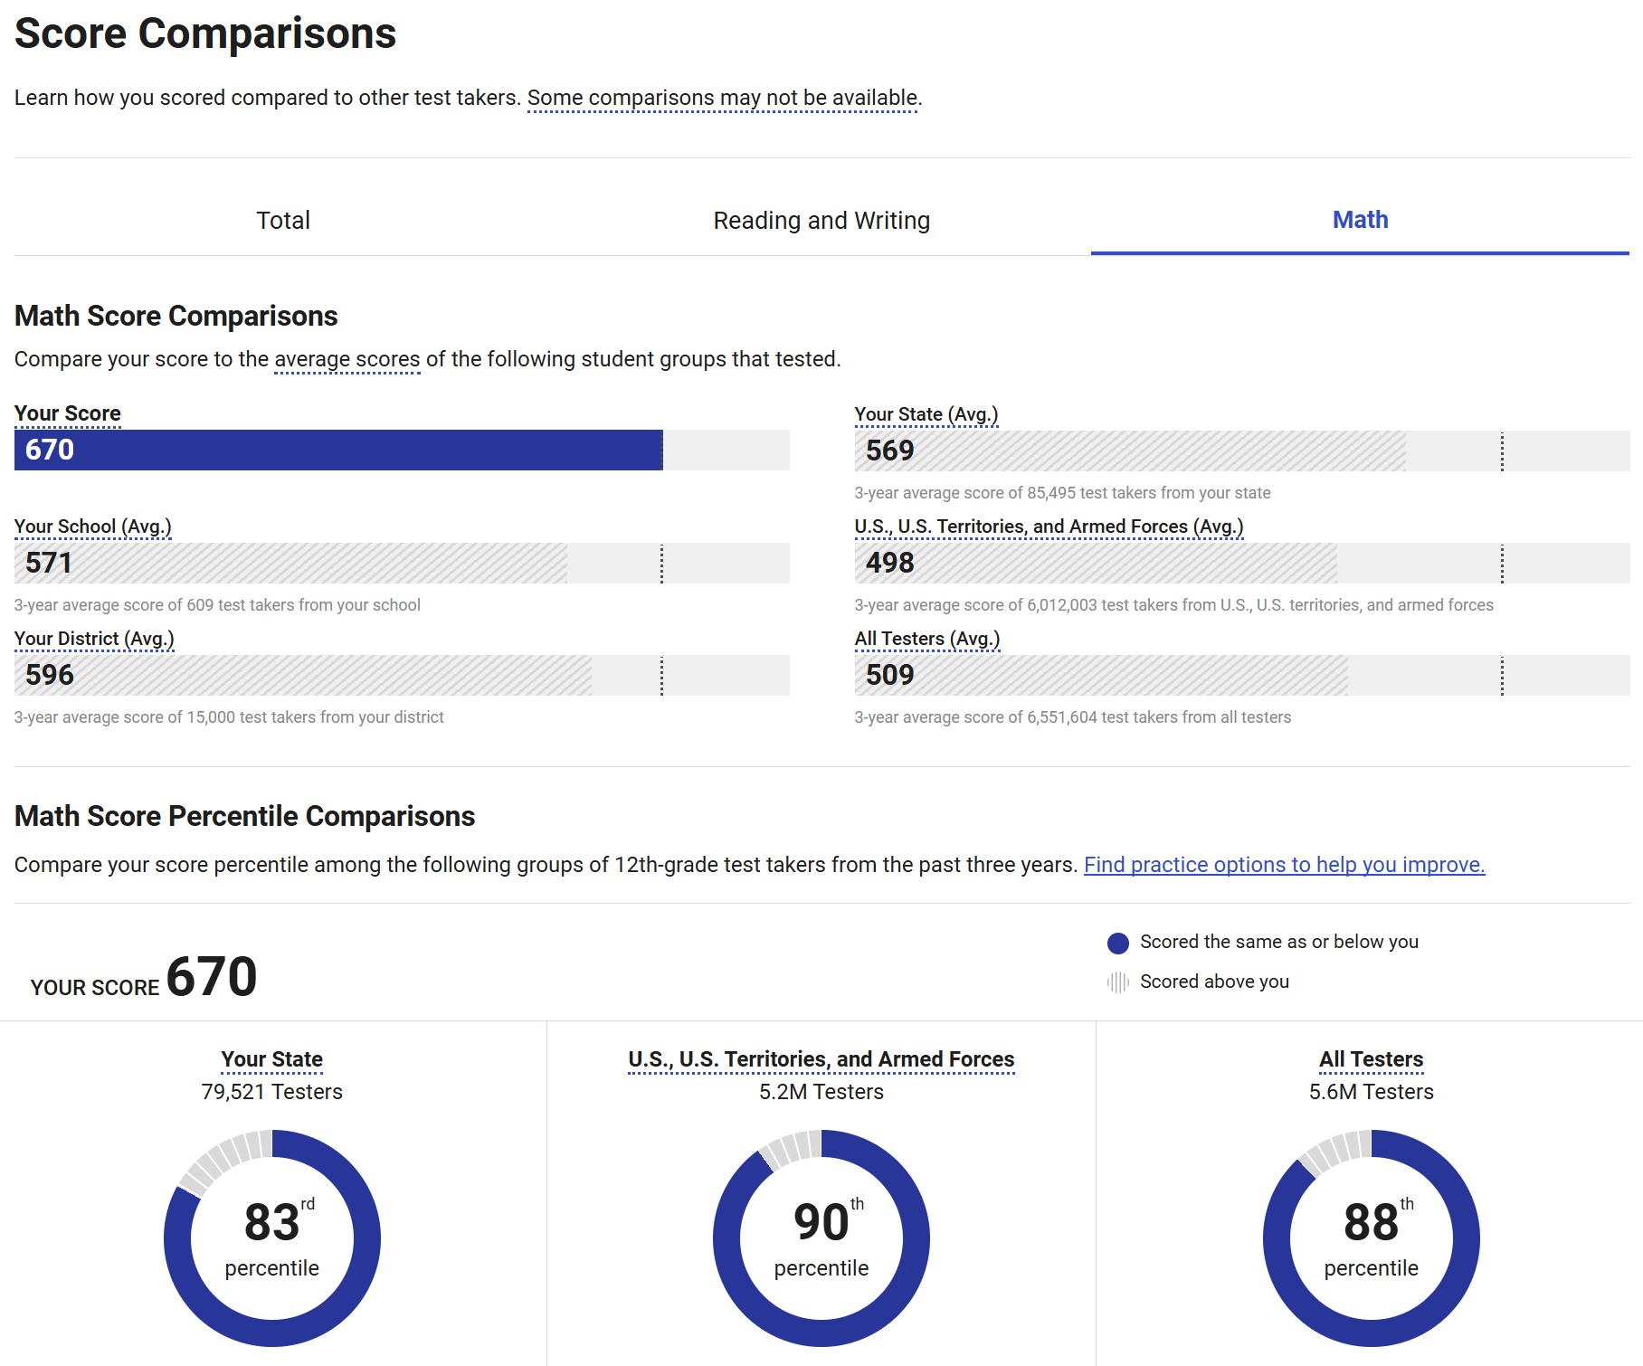Click the 'average scores' tooltip link
Screen dimensions: 1643x1366
click(x=347, y=359)
